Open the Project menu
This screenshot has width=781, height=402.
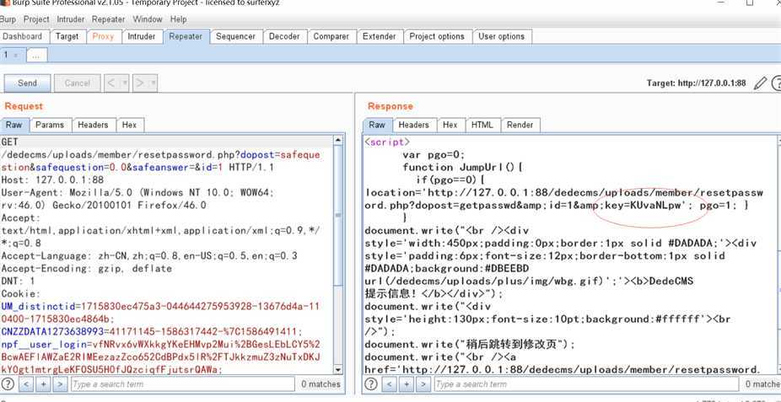coord(36,19)
